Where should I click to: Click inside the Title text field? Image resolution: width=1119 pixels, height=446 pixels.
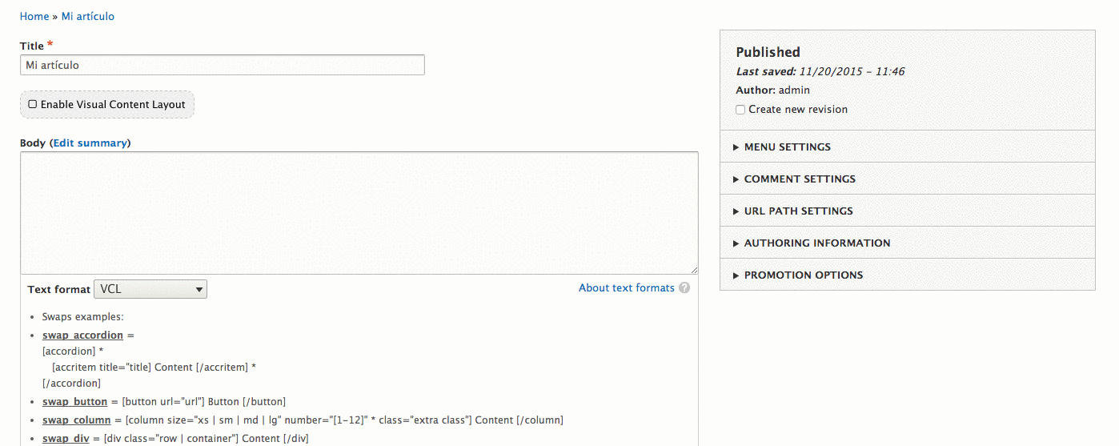[223, 65]
